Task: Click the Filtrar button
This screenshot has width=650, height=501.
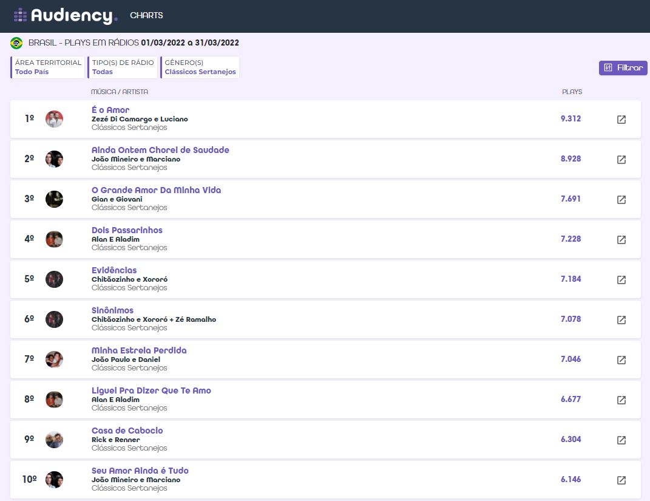Action: click(623, 67)
